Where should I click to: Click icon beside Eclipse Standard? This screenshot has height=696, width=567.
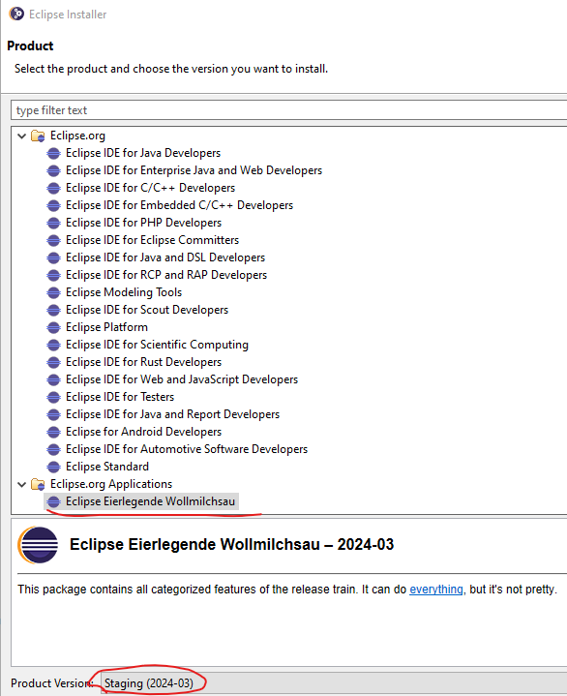point(53,467)
